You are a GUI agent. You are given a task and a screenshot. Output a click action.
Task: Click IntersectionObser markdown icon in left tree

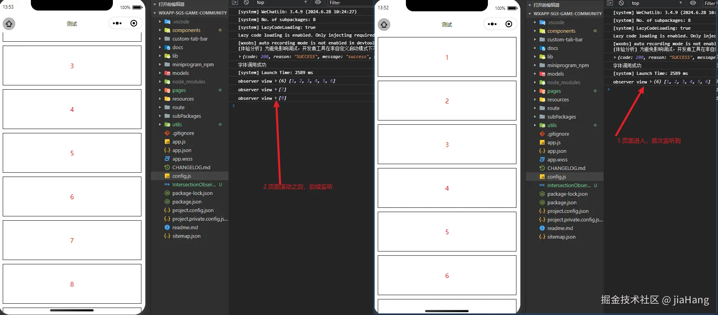point(167,184)
